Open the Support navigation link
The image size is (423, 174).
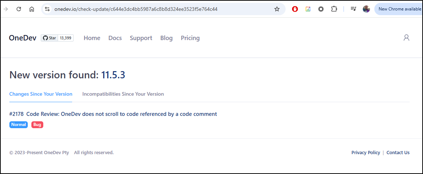[141, 38]
